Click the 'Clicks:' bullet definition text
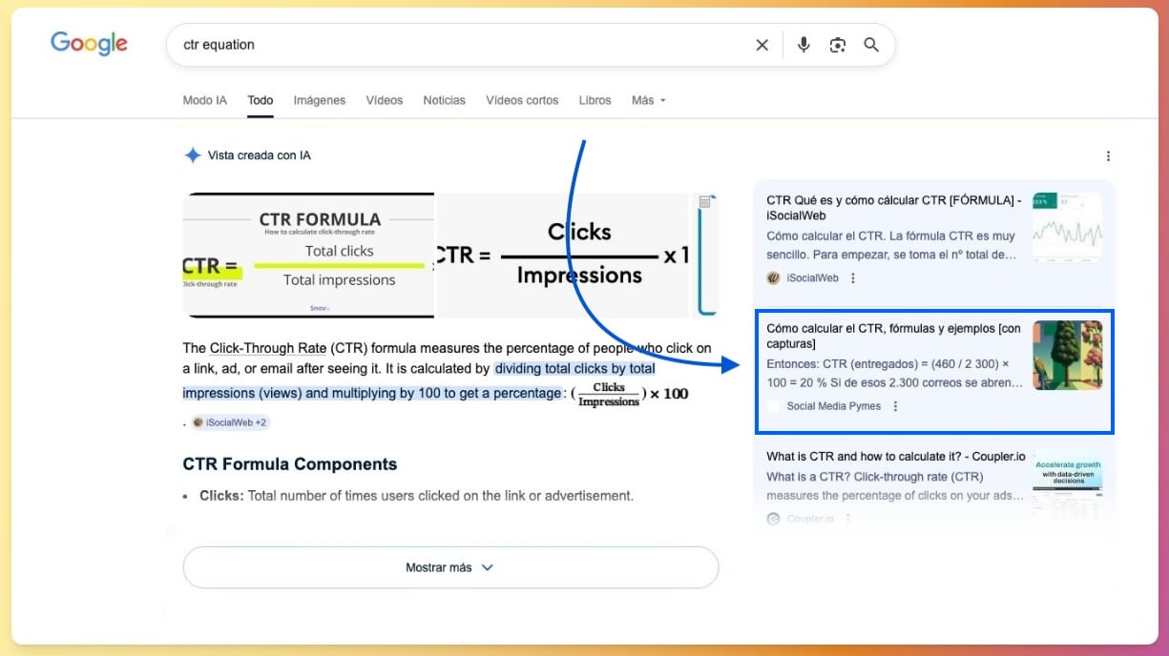 coord(416,496)
